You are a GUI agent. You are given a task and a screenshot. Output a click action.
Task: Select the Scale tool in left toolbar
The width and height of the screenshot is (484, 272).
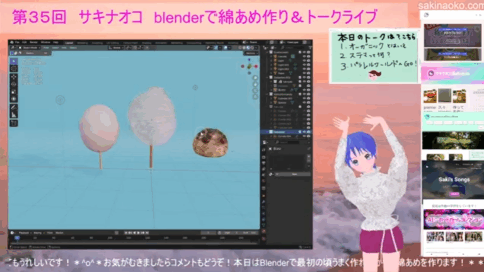pos(14,91)
